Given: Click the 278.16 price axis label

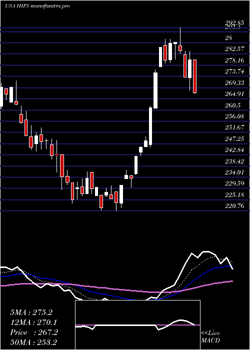Looking at the screenshot, I should tap(235, 60).
